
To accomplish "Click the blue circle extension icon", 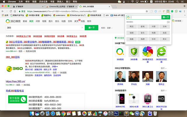I will click(156, 11).
